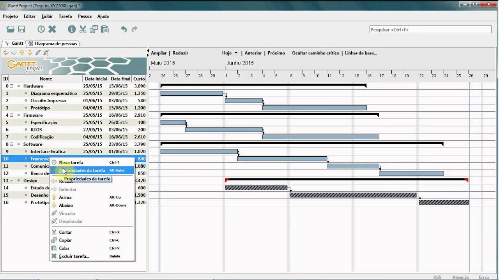Click the Hardware cost value 3.090
The image size is (499, 280).
tap(140, 86)
